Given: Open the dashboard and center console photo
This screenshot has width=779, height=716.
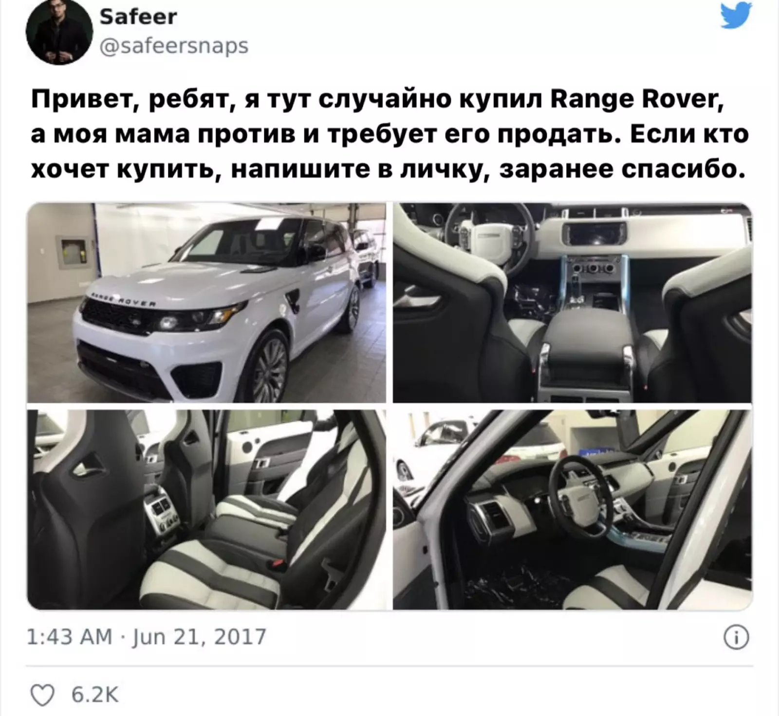Looking at the screenshot, I should (573, 303).
